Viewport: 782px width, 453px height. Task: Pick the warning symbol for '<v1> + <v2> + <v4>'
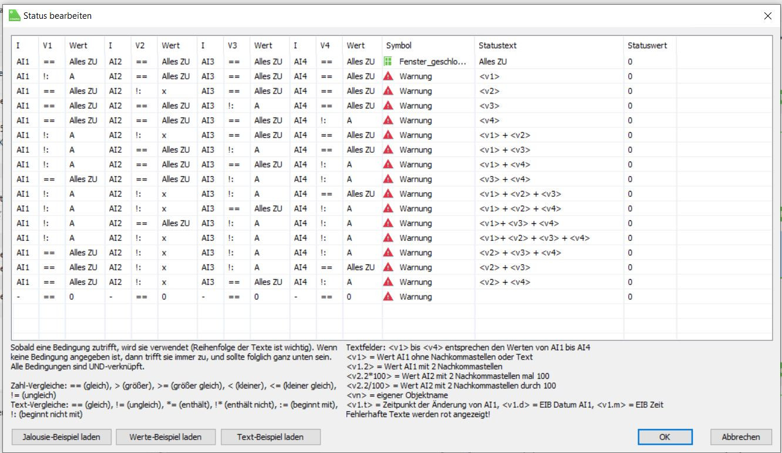pos(388,208)
